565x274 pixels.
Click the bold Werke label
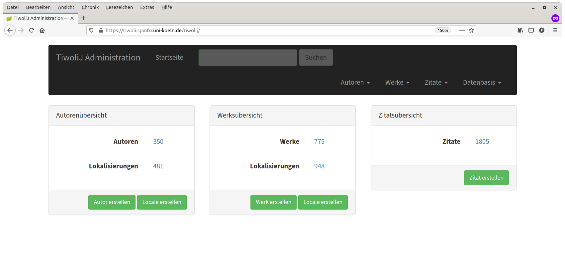coord(289,141)
